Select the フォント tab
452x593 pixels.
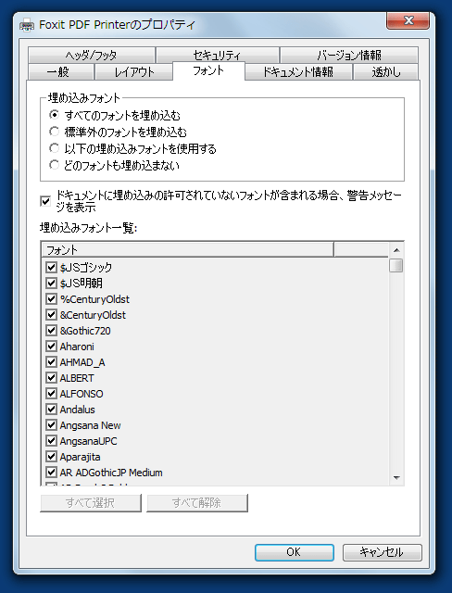208,70
